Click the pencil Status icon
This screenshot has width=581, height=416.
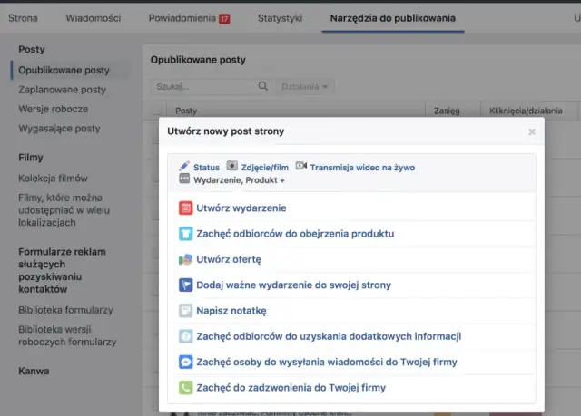[184, 166]
